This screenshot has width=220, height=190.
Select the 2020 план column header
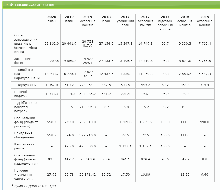click(x=52, y=19)
